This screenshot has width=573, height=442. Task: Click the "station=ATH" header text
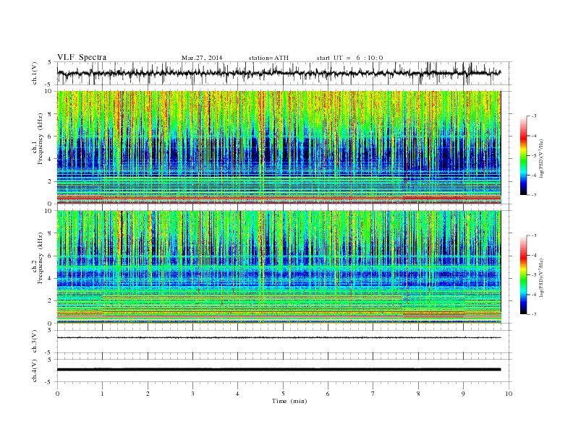point(268,58)
